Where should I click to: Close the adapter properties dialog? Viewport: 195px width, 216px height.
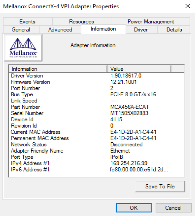[x=188, y=6]
